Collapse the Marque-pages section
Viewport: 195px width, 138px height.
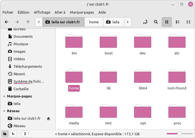pos(4,96)
